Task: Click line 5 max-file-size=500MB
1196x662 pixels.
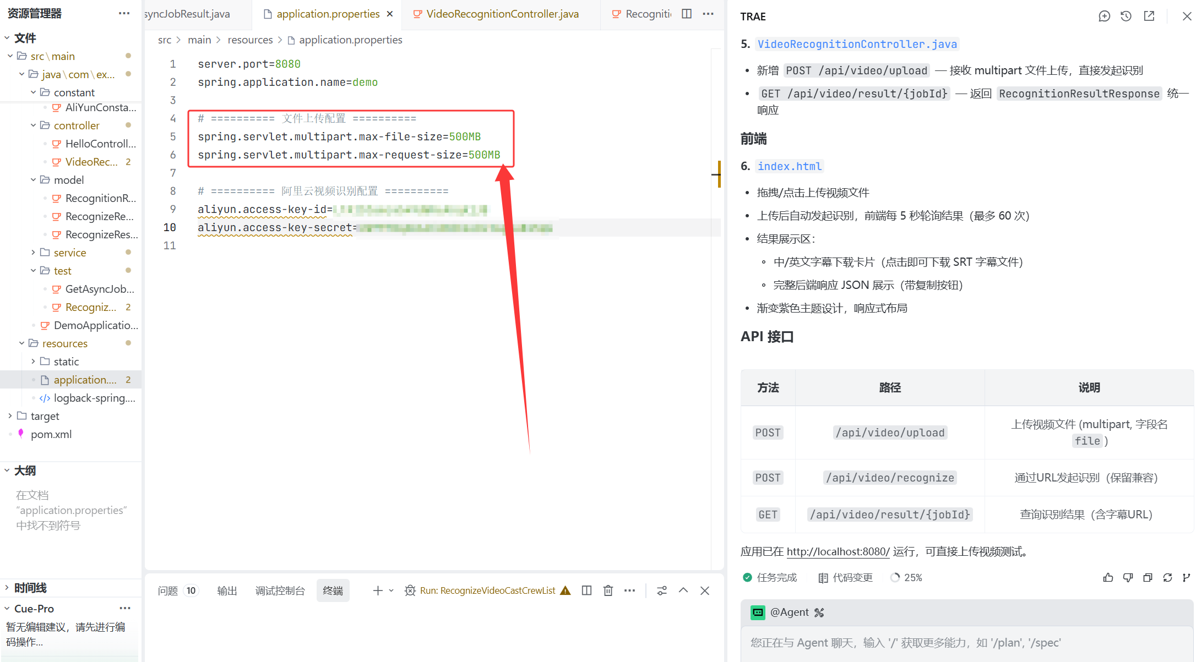Action: click(x=339, y=136)
